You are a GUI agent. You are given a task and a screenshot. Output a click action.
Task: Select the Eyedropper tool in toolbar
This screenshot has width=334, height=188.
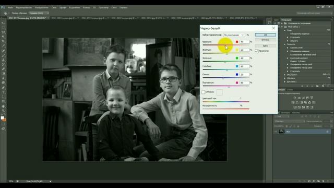point(3,46)
